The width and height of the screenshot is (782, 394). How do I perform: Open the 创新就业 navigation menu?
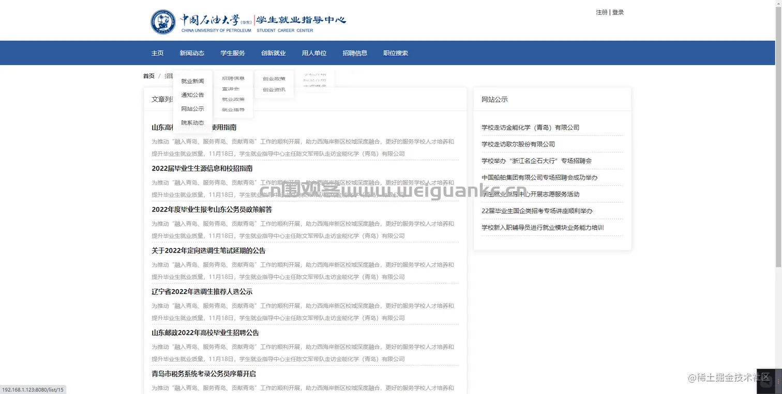pos(274,53)
